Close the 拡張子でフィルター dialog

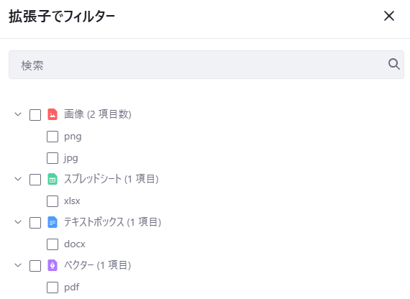click(389, 16)
